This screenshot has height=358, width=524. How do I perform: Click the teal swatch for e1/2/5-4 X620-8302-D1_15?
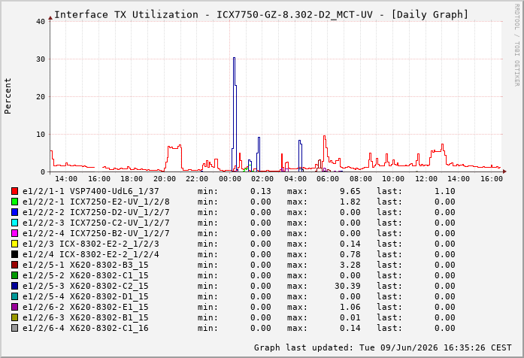pyautogui.click(x=14, y=296)
